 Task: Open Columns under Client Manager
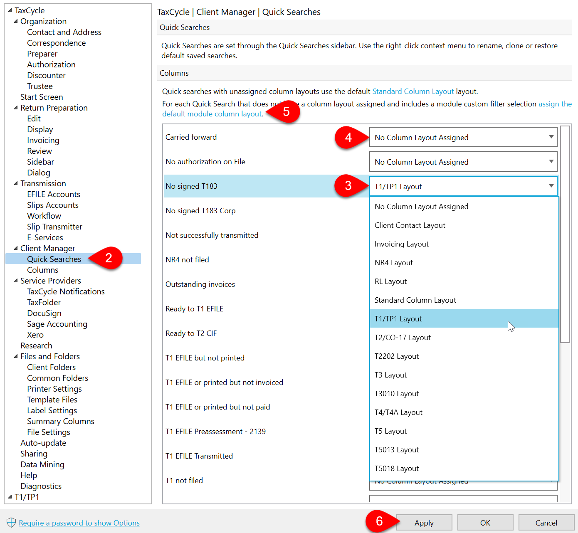43,270
